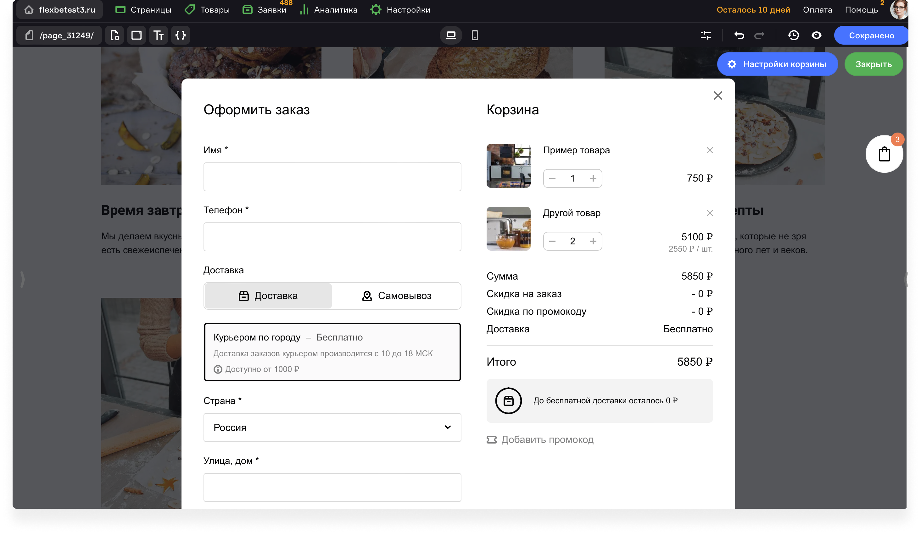Click the Итого 5850 ₽ total
Viewport: 921px width, 534px height.
click(600, 362)
